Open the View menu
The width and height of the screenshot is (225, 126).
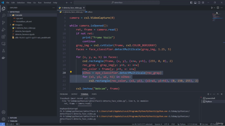29,2
